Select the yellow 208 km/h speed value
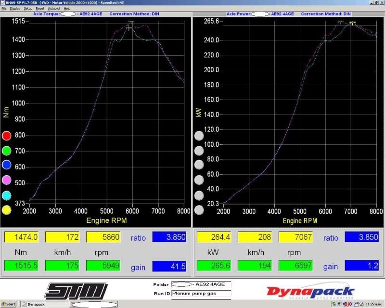This screenshot has width=385, height=308. point(255,237)
